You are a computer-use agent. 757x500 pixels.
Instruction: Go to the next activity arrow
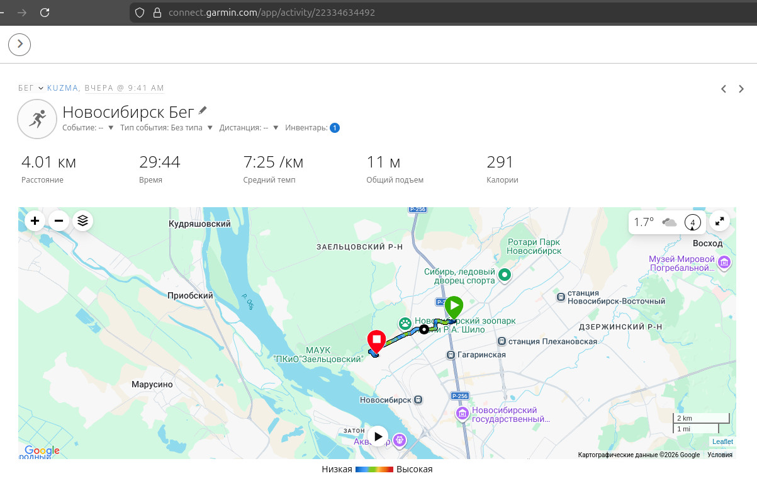point(741,89)
